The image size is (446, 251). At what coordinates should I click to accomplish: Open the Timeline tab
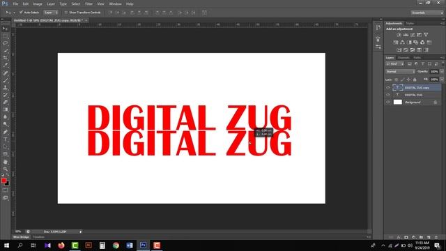point(39,237)
